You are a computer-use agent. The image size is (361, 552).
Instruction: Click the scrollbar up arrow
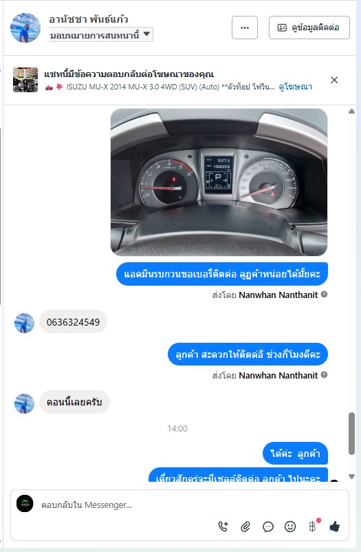point(351,112)
